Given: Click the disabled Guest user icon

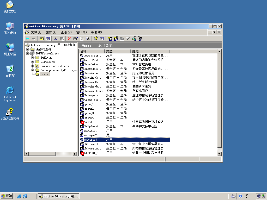Looking at the screenshot, I should pyautogui.click(x=82, y=122).
